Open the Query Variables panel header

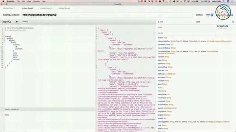48,109
